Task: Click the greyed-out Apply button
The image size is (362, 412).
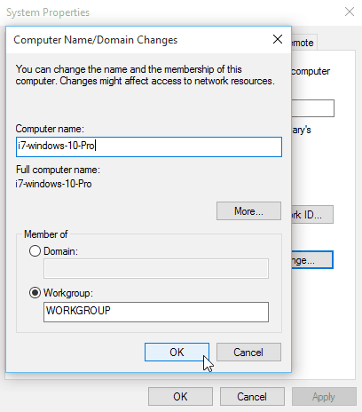Action: point(324,397)
